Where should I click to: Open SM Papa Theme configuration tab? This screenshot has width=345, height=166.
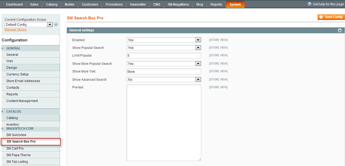point(31,155)
